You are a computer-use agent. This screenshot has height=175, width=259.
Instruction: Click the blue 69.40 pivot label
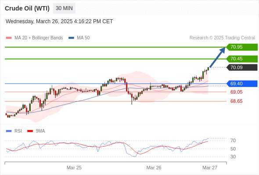point(242,84)
